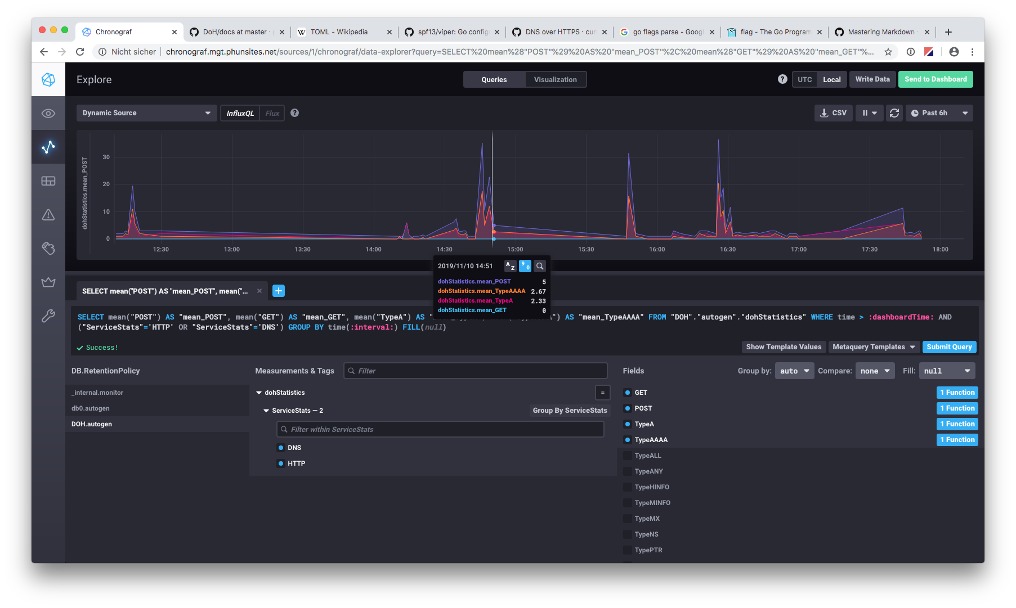Open a new browser tab
The height and width of the screenshot is (608, 1016).
(948, 32)
